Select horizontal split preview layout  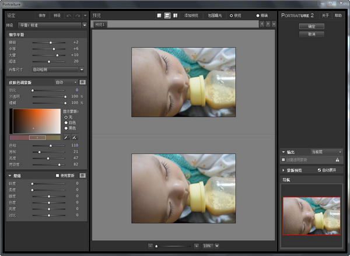[167, 15]
